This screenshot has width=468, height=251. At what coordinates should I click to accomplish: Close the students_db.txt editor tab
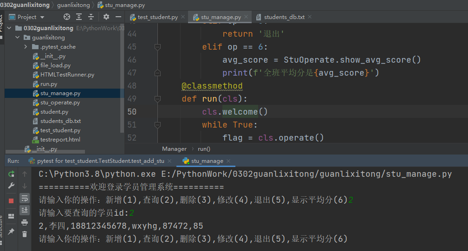pos(310,17)
